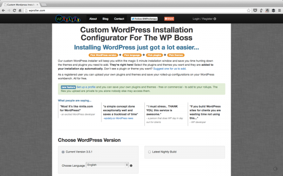Click the Pick WordPress version pill
Image resolution: width=283 pixels, height=176 pixels.
103,55
